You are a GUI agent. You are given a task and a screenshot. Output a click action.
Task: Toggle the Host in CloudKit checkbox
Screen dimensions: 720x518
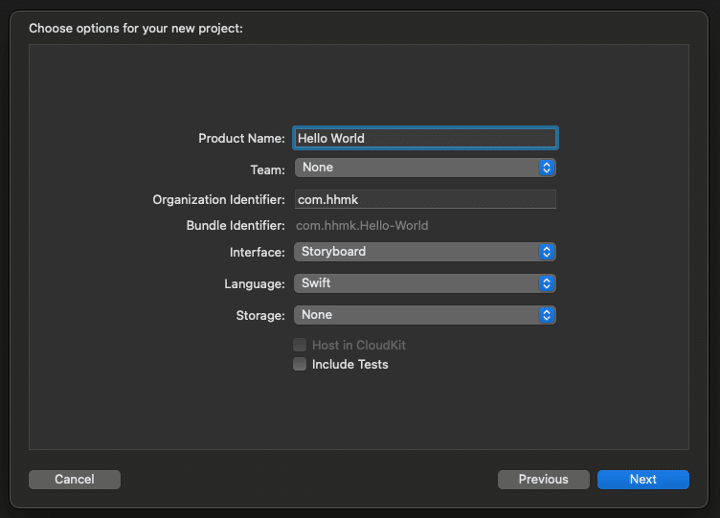point(300,345)
